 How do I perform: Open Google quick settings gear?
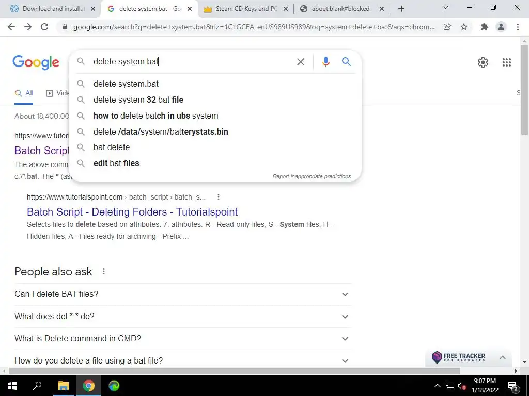(x=483, y=62)
